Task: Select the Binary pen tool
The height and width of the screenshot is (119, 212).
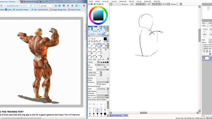Action: (95, 53)
